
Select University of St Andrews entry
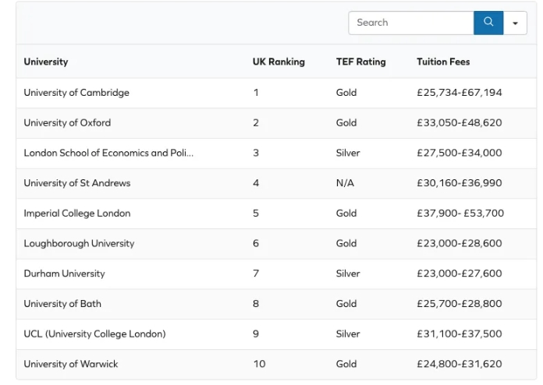click(77, 183)
